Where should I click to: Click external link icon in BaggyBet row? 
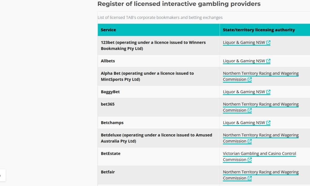pos(268,92)
